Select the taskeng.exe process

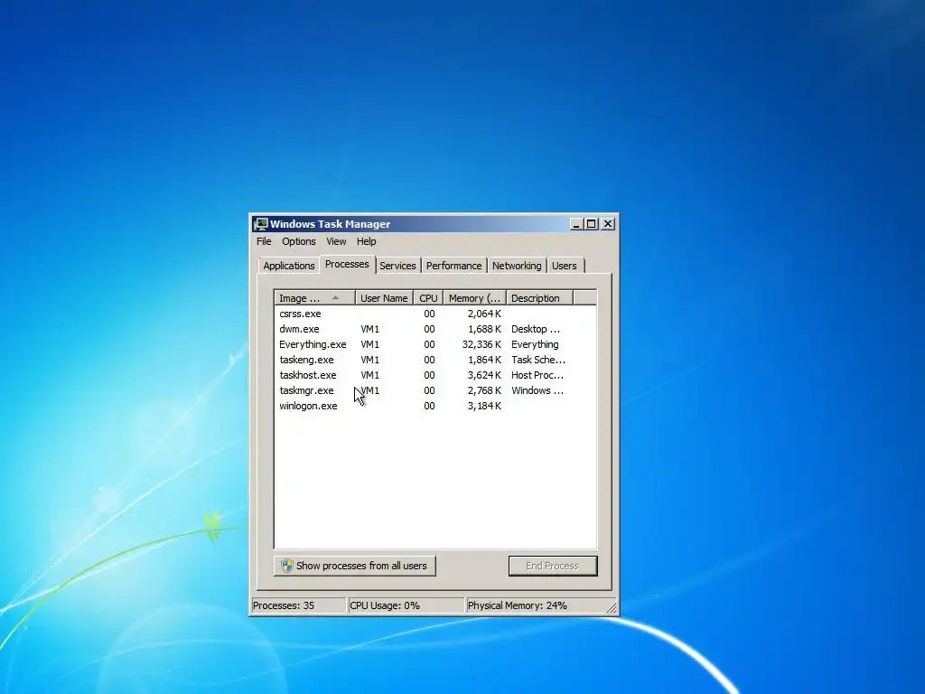click(x=435, y=360)
